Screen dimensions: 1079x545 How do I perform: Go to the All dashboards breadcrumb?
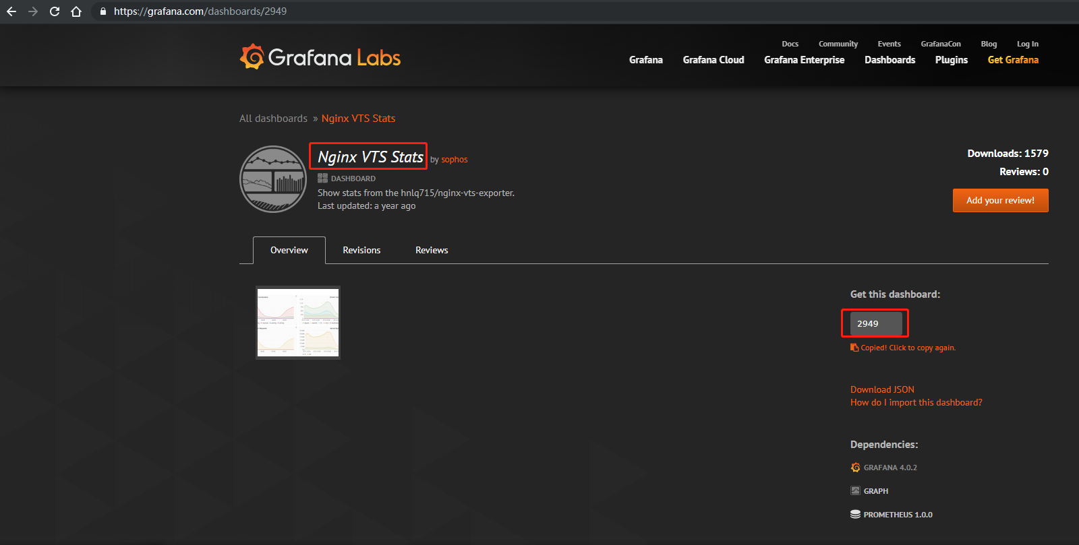(273, 119)
